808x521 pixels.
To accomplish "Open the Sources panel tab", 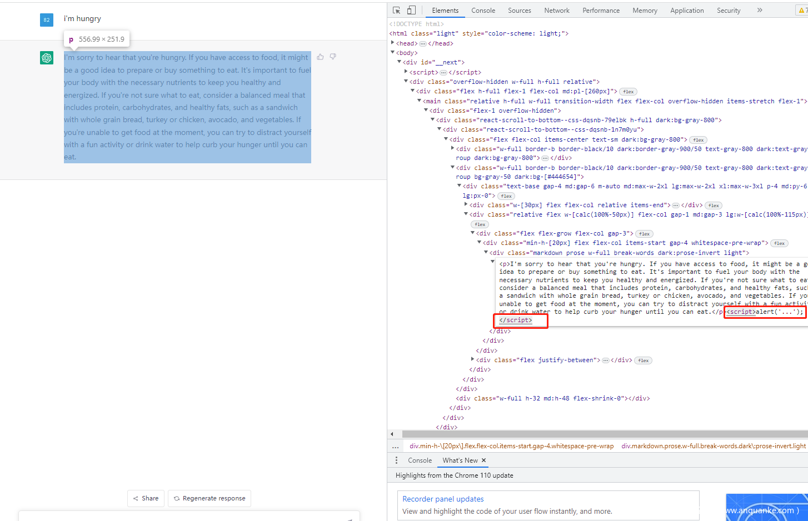I will pos(519,11).
